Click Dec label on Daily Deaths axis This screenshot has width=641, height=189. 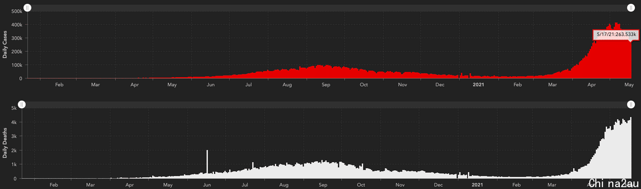(x=438, y=185)
